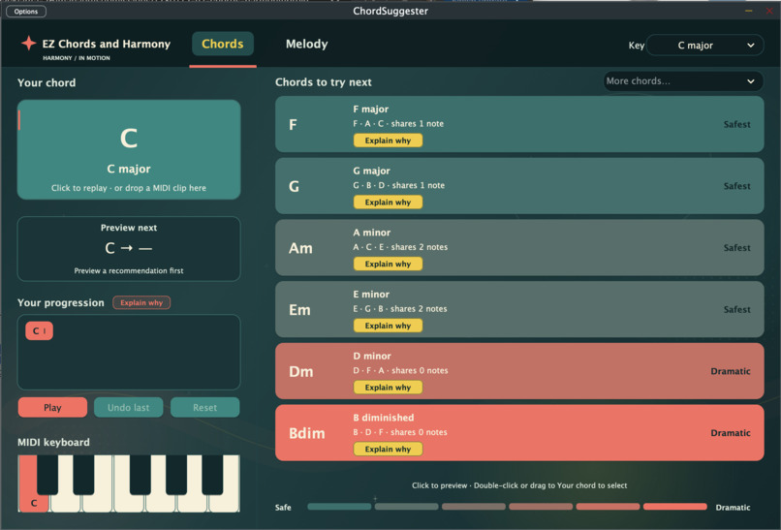This screenshot has width=781, height=530.
Task: Click Explain why for D minor
Action: [x=388, y=388]
